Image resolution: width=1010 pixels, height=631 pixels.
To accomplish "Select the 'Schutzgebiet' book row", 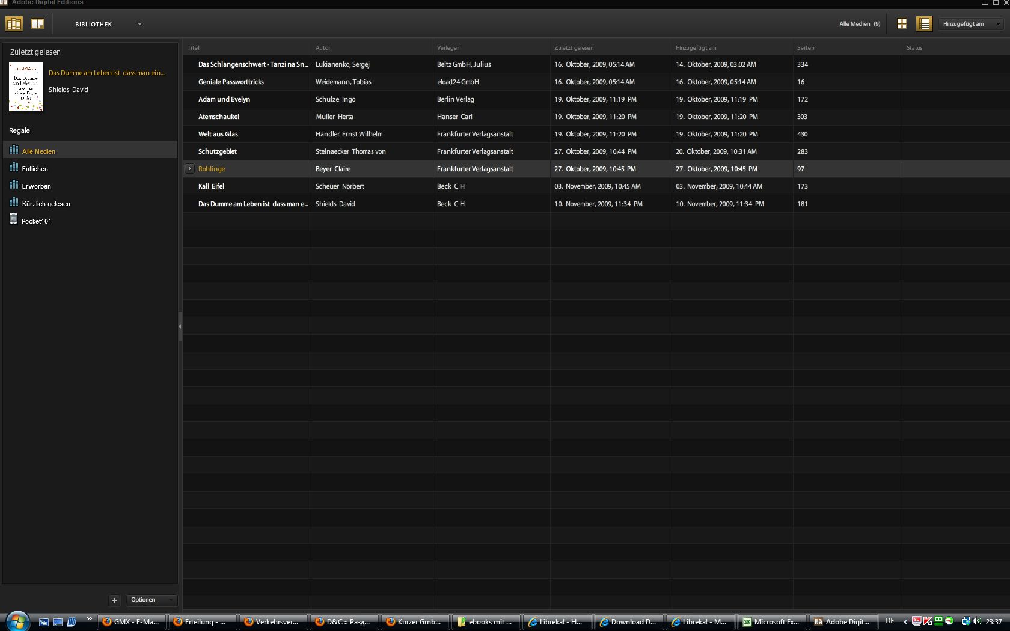I will coord(596,151).
